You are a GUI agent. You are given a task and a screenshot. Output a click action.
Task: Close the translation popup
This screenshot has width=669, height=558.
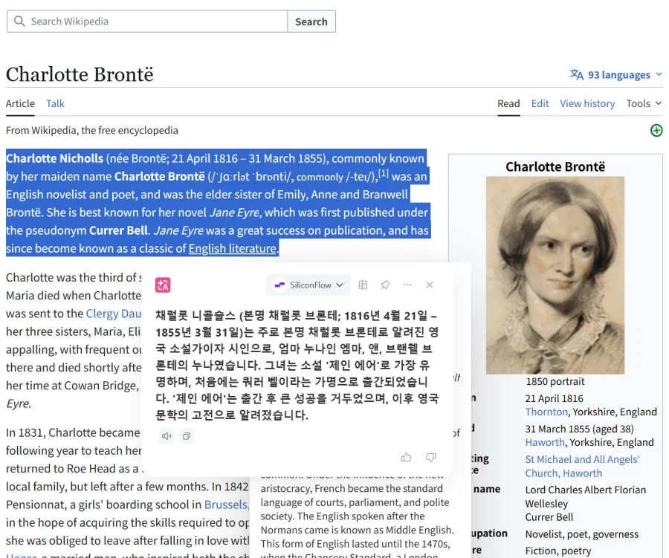pyautogui.click(x=430, y=285)
